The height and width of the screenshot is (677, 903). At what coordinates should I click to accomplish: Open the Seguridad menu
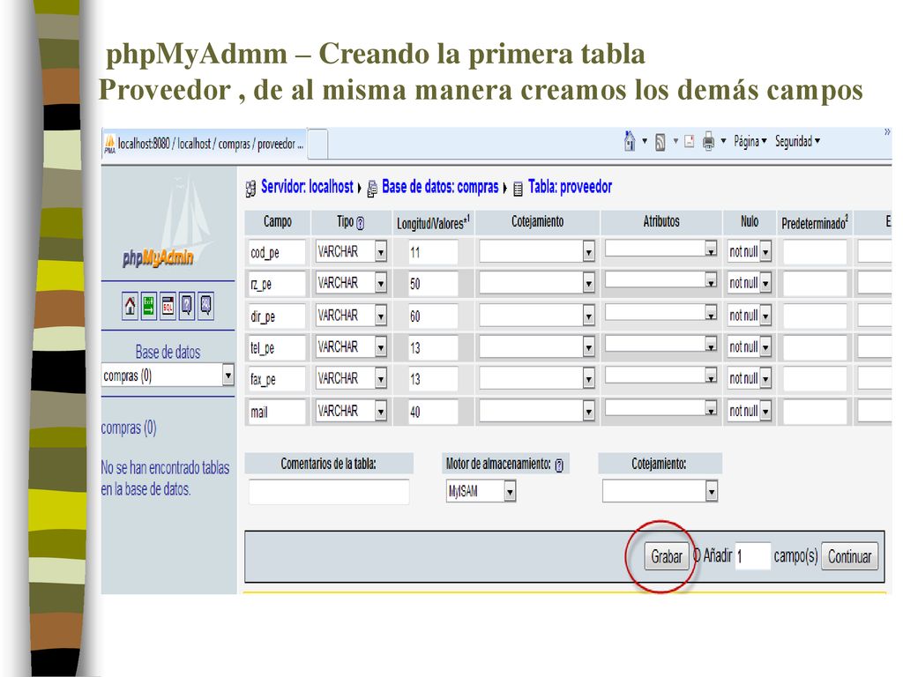tap(797, 141)
